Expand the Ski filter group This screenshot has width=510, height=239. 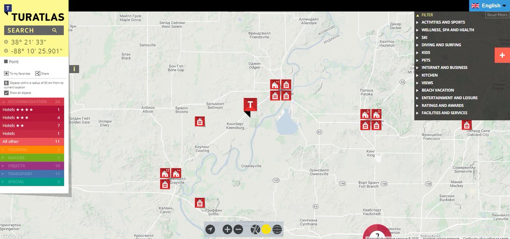424,37
